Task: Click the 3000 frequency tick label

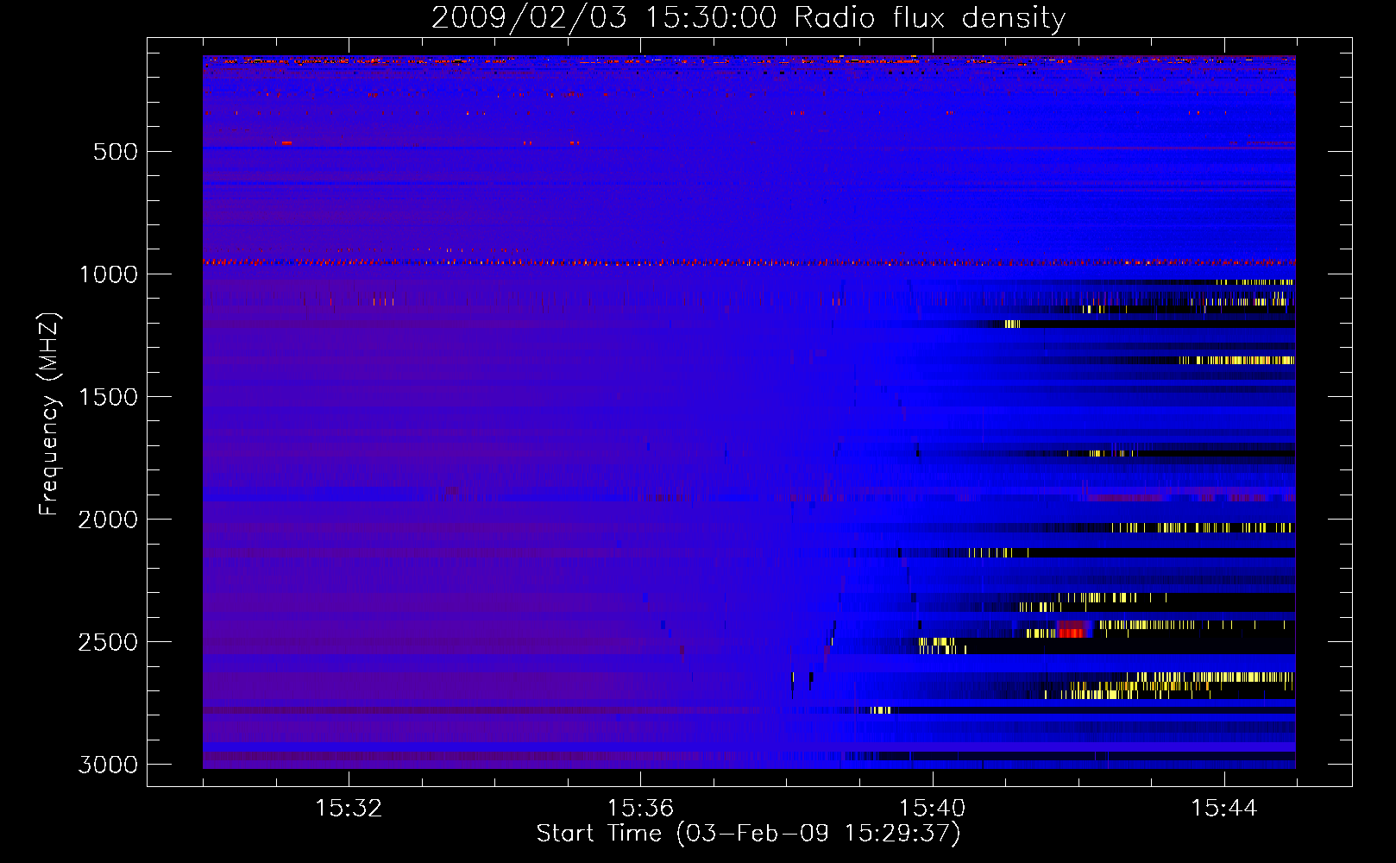Action: pos(108,765)
